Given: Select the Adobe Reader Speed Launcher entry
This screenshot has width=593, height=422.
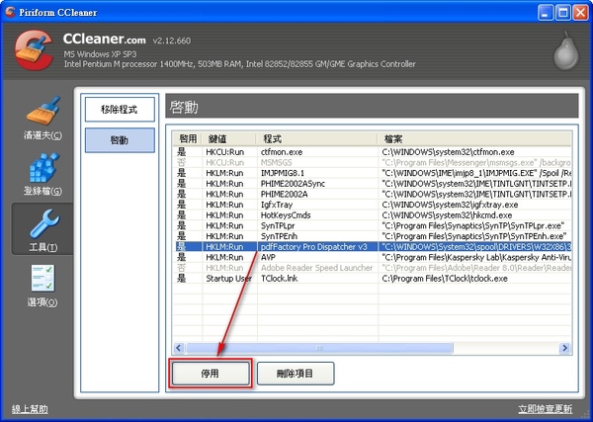Looking at the screenshot, I should click(x=373, y=268).
